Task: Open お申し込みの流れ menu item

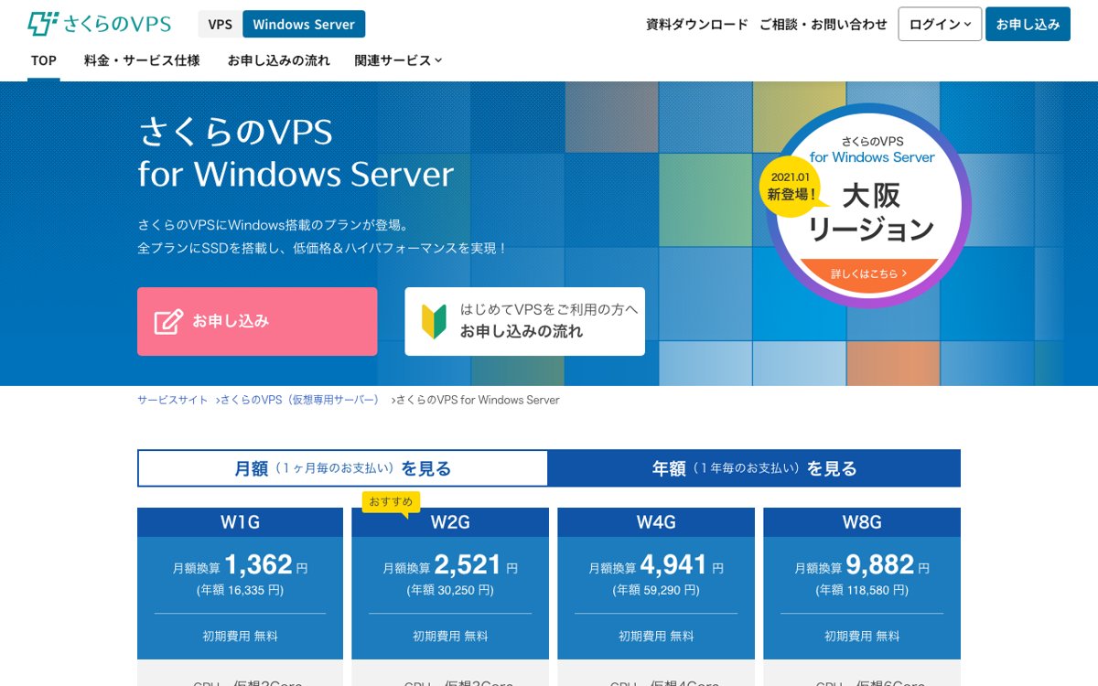Action: tap(279, 60)
